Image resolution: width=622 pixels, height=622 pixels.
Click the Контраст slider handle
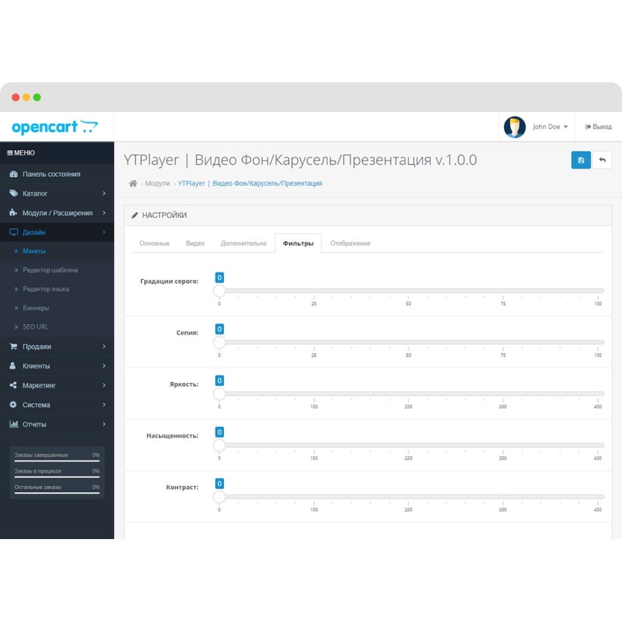pos(219,497)
